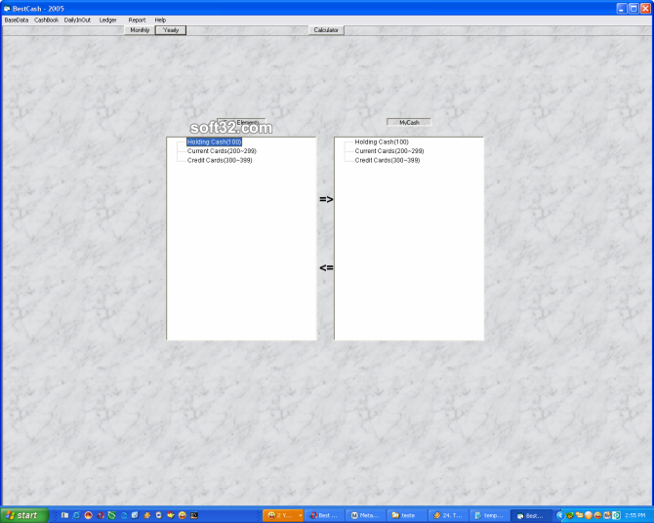
Task: Open the Ledger menu
Action: [x=108, y=20]
